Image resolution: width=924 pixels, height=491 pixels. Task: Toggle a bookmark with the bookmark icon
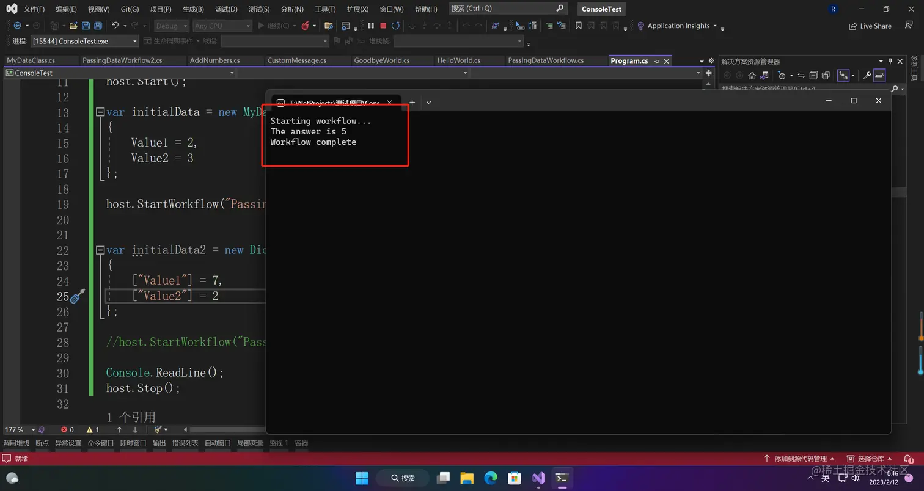point(579,26)
